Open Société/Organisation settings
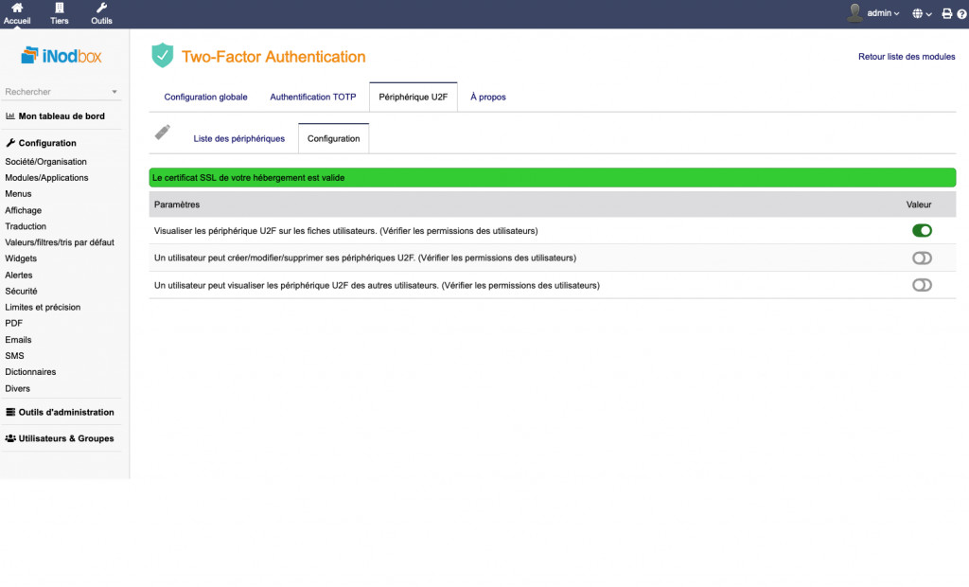Image resolution: width=969 pixels, height=587 pixels. pyautogui.click(x=45, y=162)
